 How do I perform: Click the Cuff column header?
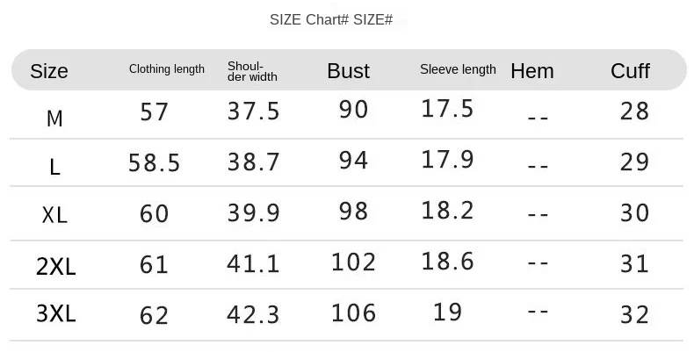point(630,71)
